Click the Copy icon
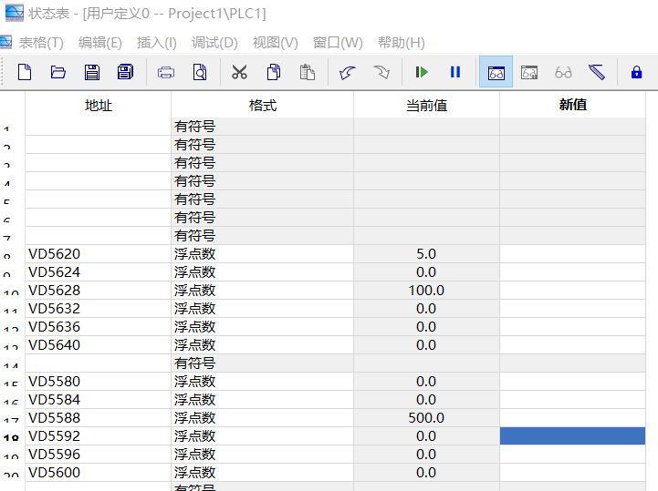 tap(274, 72)
